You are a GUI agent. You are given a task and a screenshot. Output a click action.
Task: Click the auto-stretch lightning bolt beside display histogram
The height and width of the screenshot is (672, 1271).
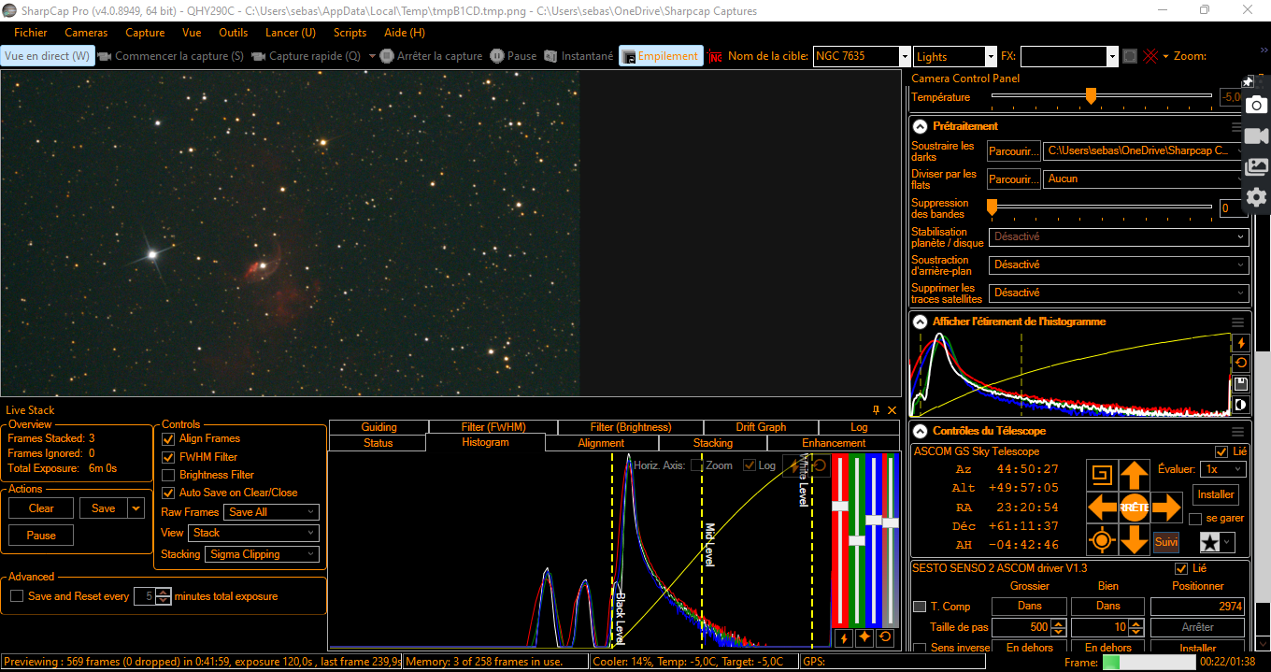pos(1241,343)
